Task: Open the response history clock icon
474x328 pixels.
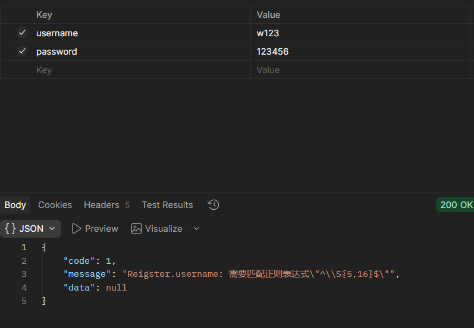Action: (x=213, y=205)
